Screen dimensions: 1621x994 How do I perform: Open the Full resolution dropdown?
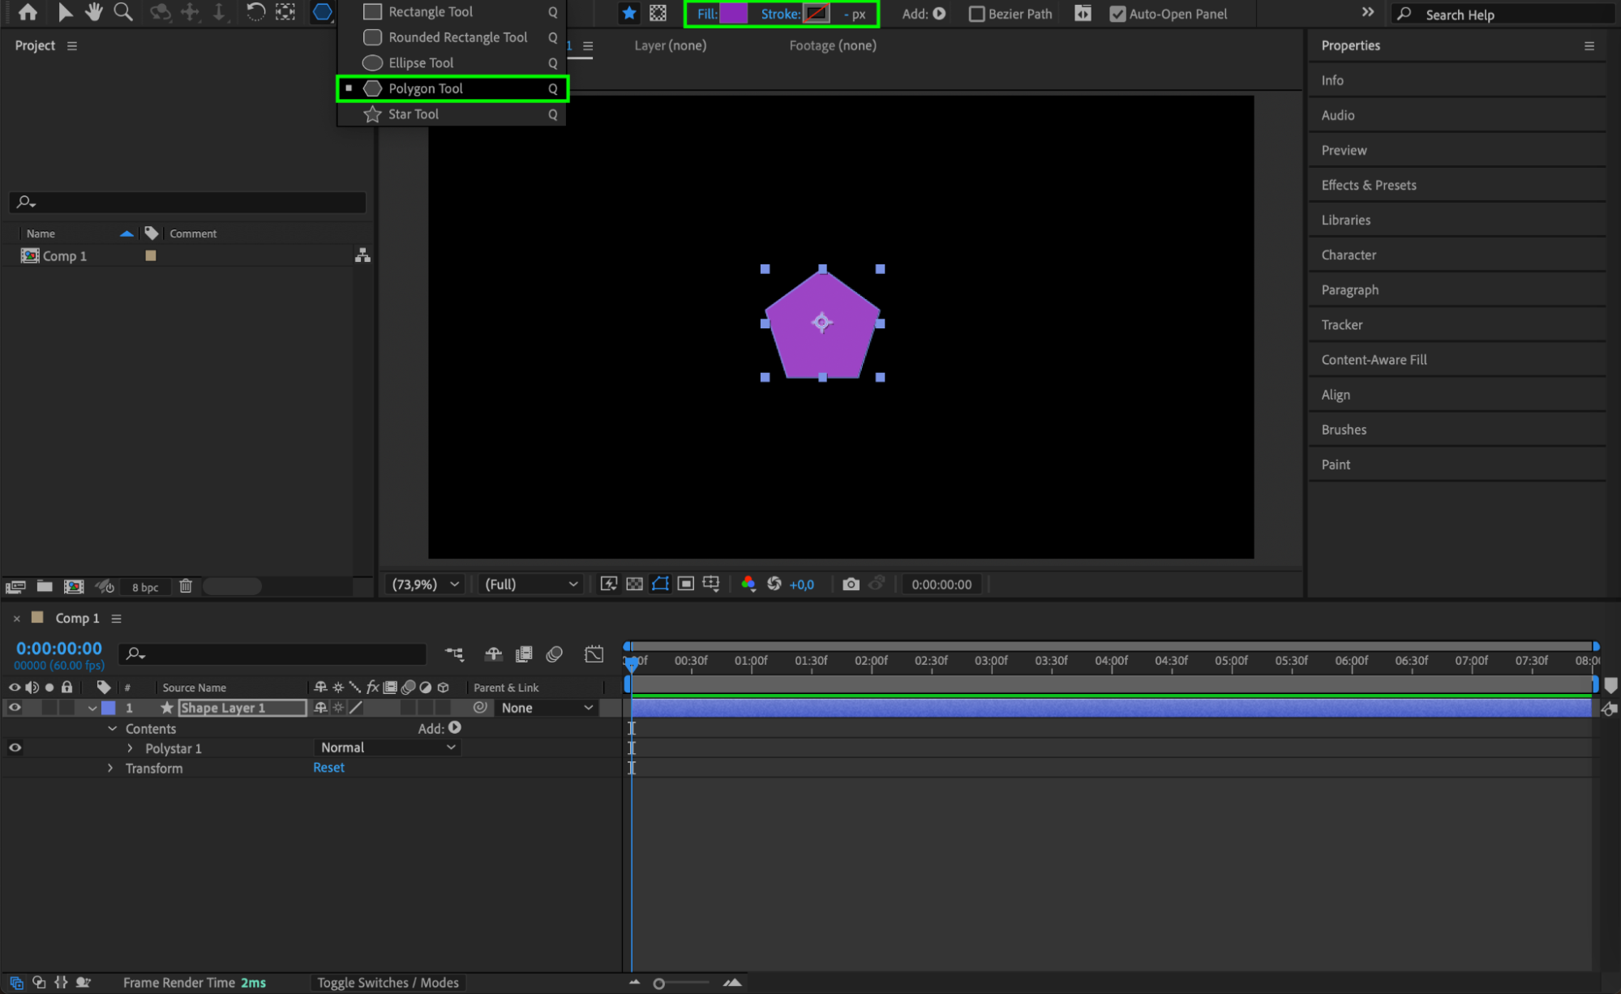pos(531,584)
